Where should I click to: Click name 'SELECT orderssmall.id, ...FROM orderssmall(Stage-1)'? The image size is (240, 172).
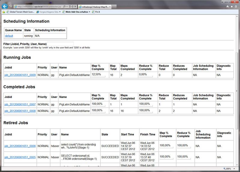79,157
